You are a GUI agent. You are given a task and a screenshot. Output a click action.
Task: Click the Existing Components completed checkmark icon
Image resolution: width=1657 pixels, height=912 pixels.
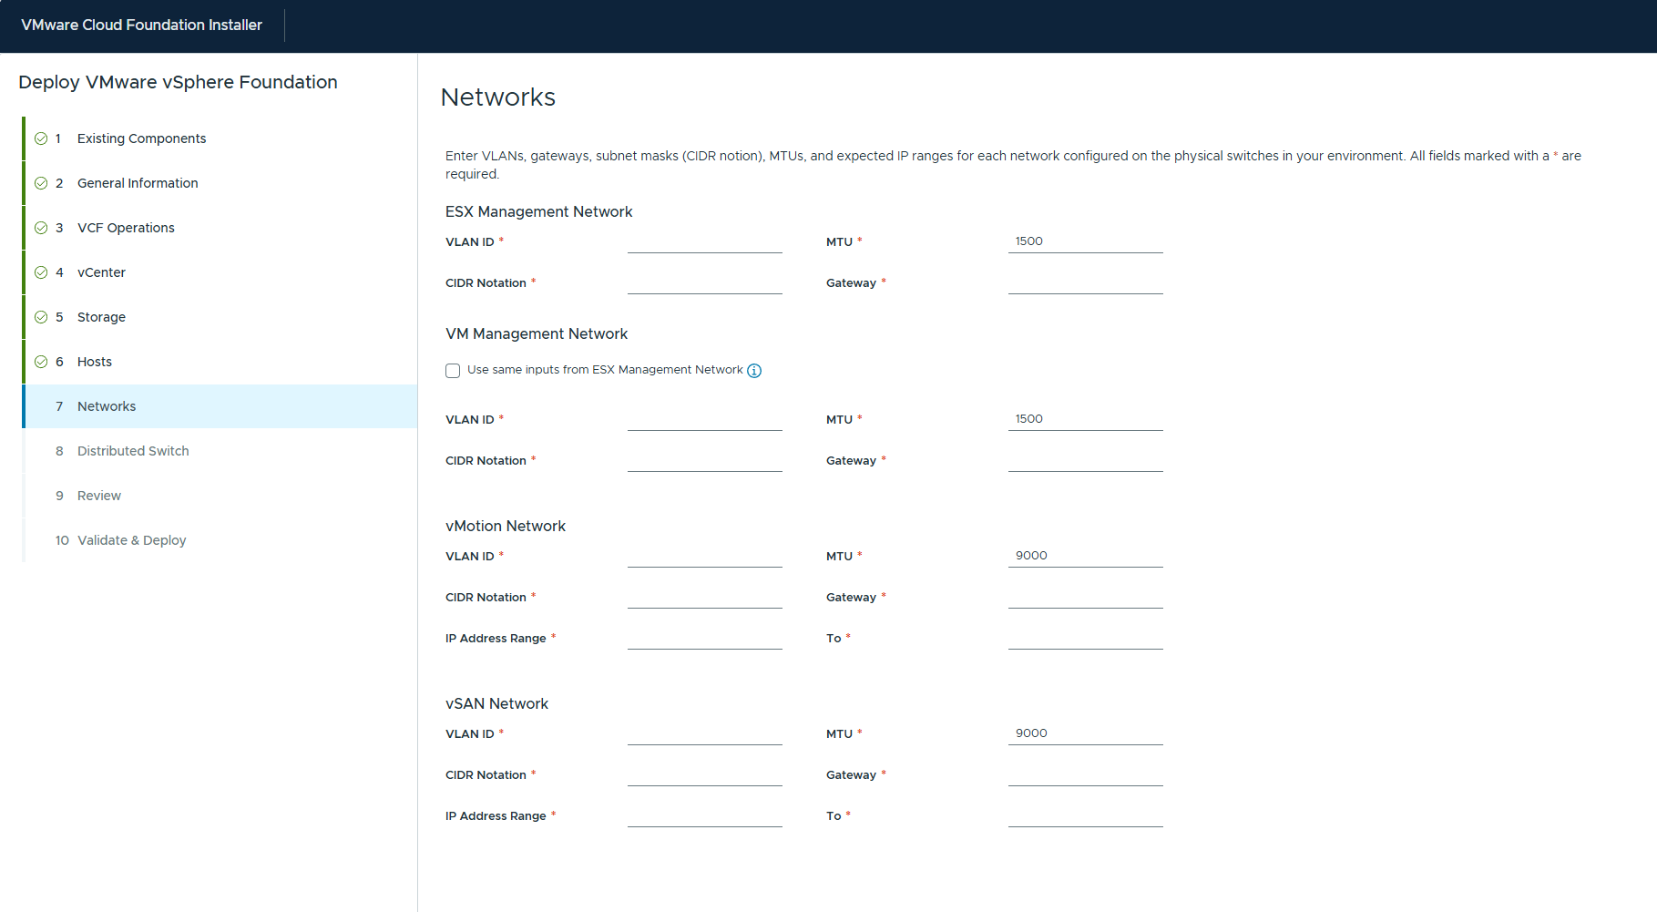41,138
